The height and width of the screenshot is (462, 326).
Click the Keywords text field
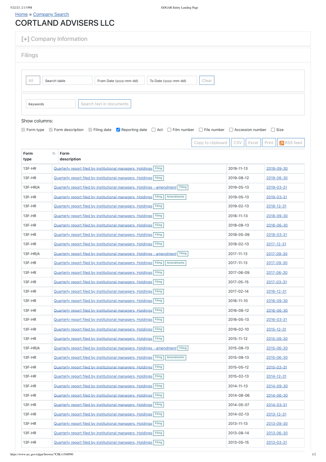[x=51, y=104]
